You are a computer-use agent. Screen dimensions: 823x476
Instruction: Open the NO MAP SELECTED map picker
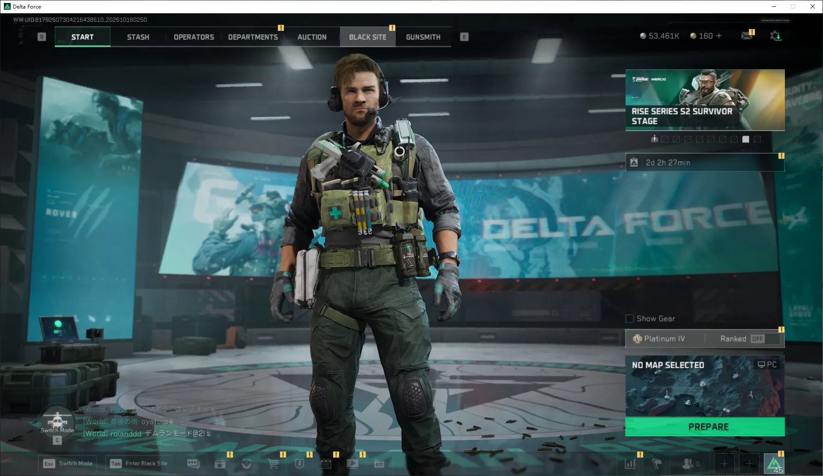[x=705, y=386]
